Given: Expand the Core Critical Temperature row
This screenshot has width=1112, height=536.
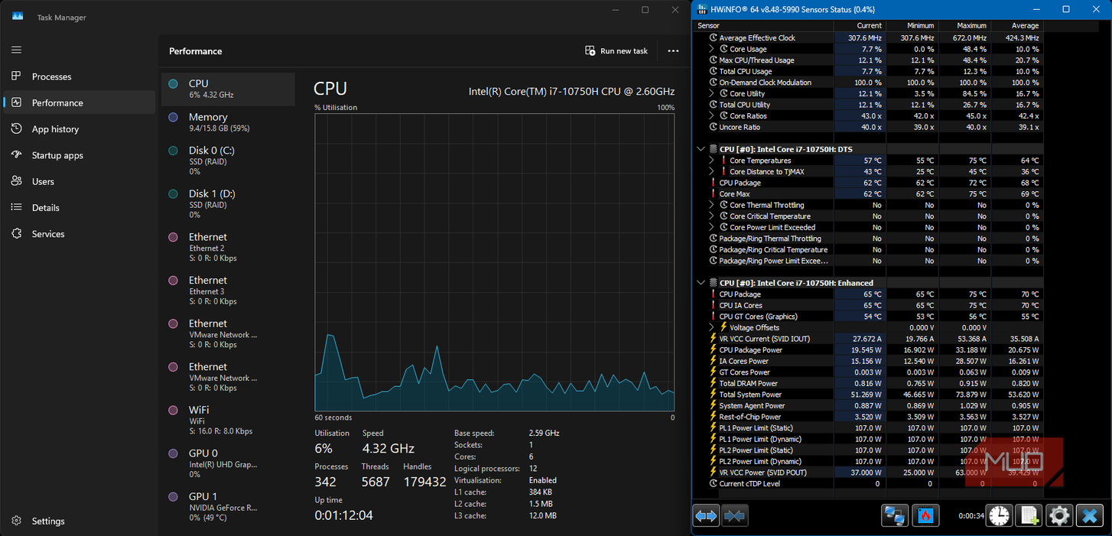Looking at the screenshot, I should (713, 216).
